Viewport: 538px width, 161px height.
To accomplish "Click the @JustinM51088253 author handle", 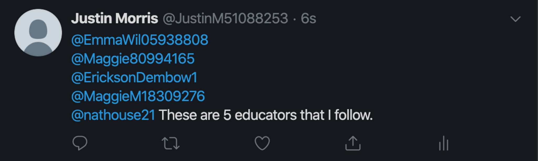I will point(225,18).
